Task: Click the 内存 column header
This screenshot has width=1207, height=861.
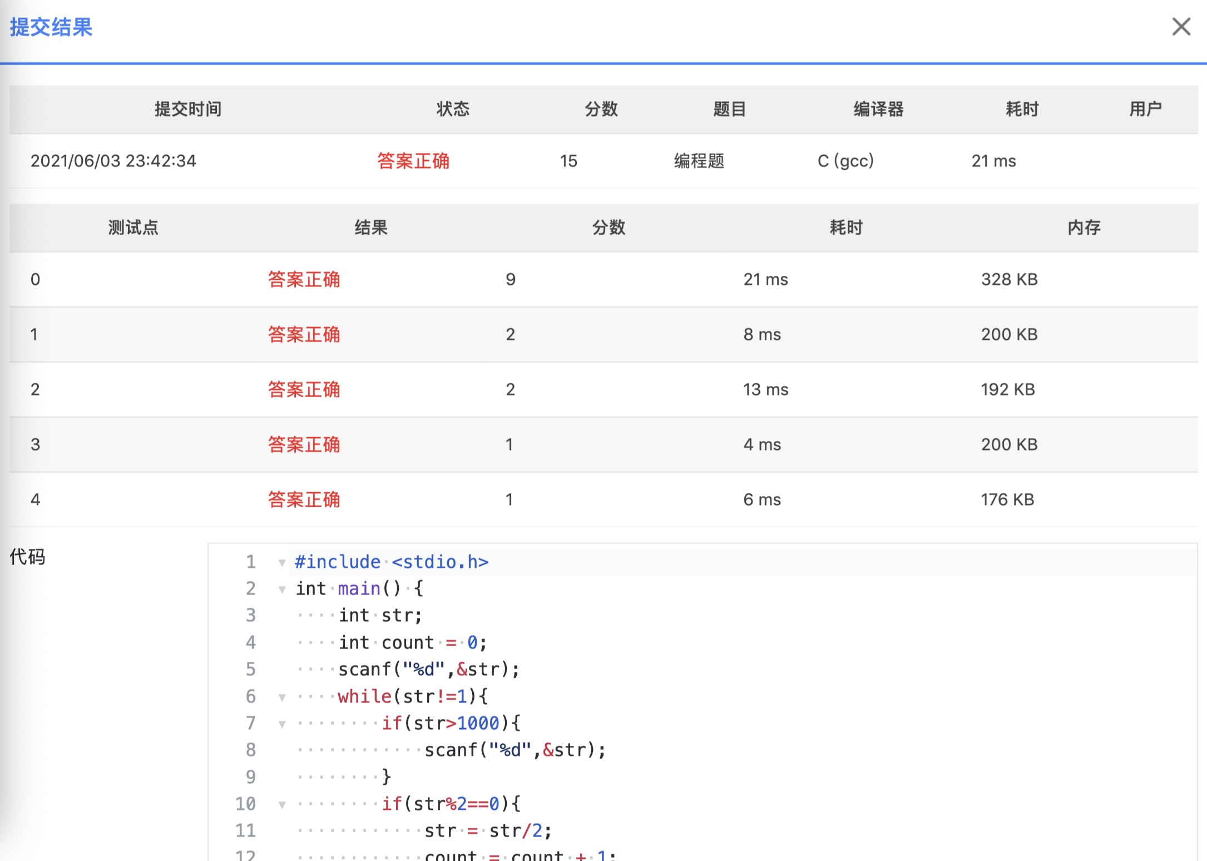Action: [1084, 227]
